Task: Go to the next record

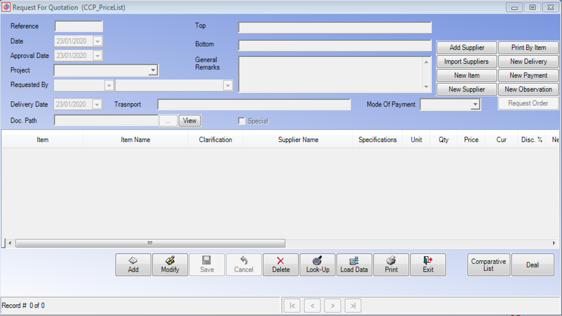Action: coord(333,306)
